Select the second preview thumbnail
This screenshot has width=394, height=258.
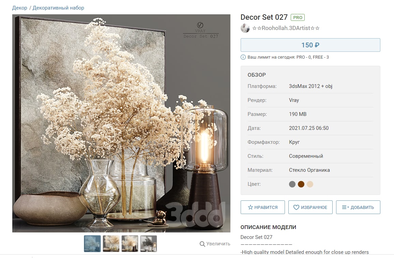[111, 243]
